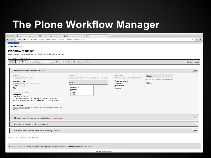Run the Sanity check
Screen dimensions: 211x158
point(60,62)
